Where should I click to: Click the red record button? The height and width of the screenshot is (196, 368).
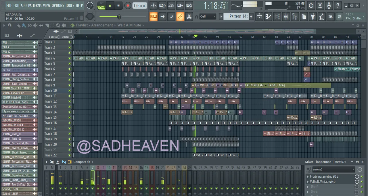point(128,5)
